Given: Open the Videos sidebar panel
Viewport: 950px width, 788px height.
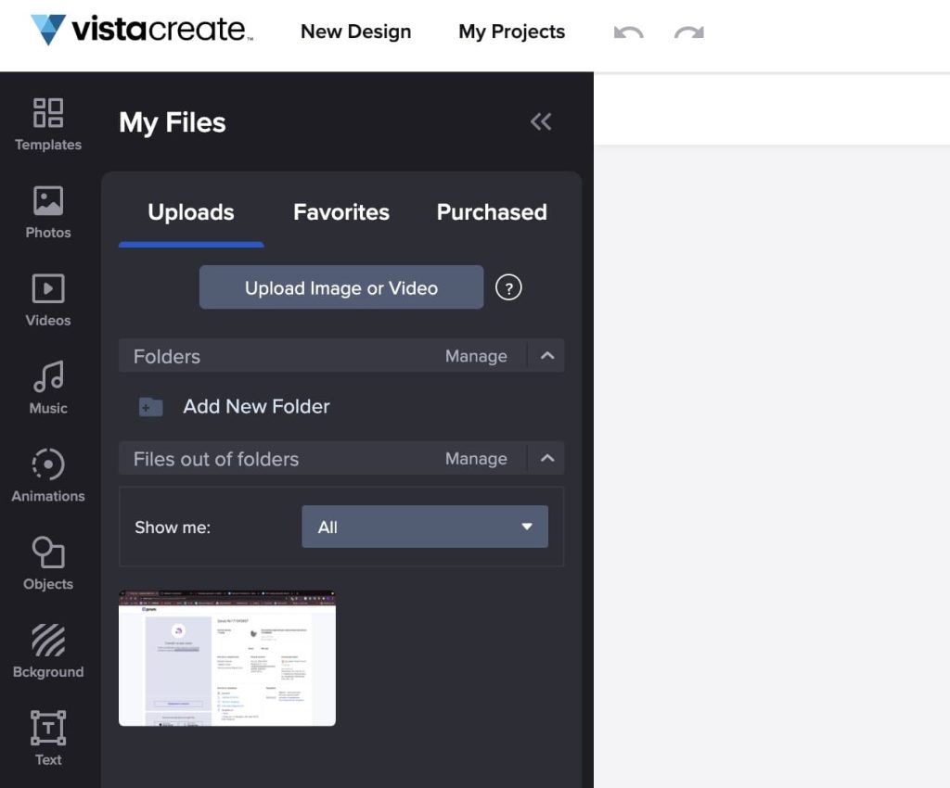Looking at the screenshot, I should tap(48, 300).
